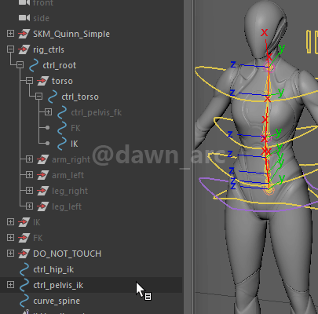Select the DO_NOT_TOUCH group
The width and height of the screenshot is (318, 314).
[x=68, y=254]
